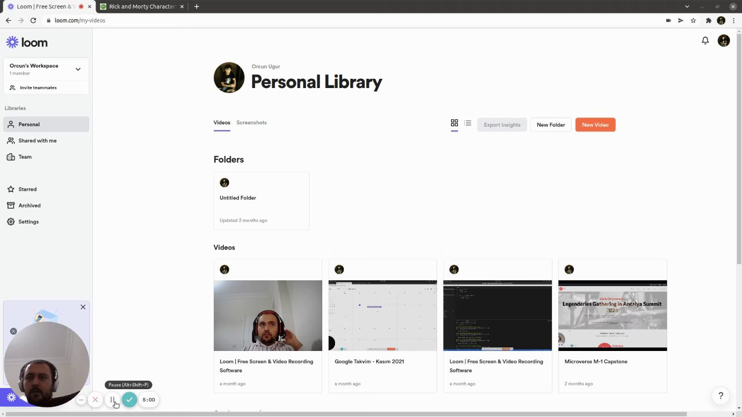Open the account avatar menu on the Loom page
The width and height of the screenshot is (742, 417).
tap(723, 41)
